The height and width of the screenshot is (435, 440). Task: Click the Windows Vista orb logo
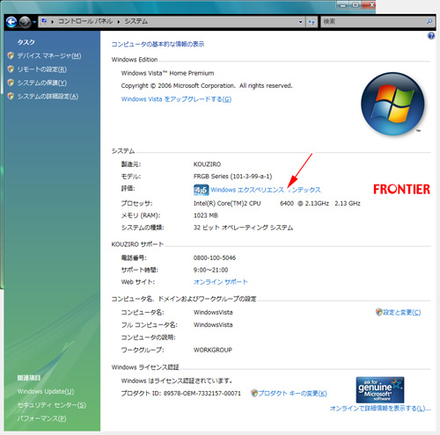coord(392,104)
